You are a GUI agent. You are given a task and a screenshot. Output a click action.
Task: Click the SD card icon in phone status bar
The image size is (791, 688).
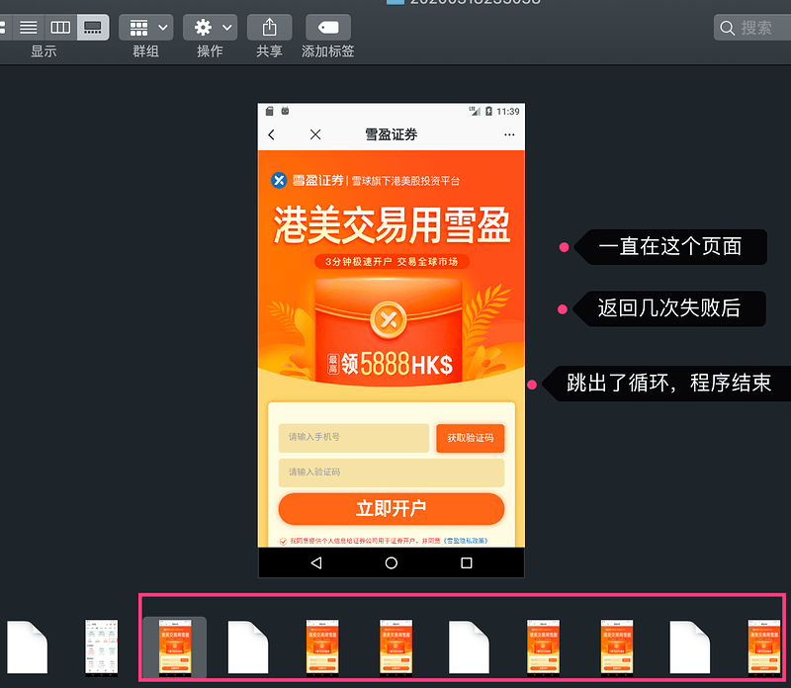click(270, 111)
